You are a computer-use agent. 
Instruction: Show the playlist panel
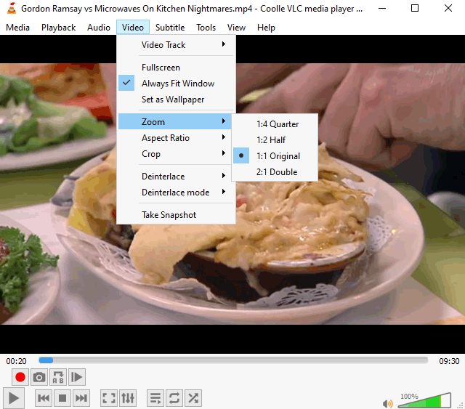click(155, 398)
